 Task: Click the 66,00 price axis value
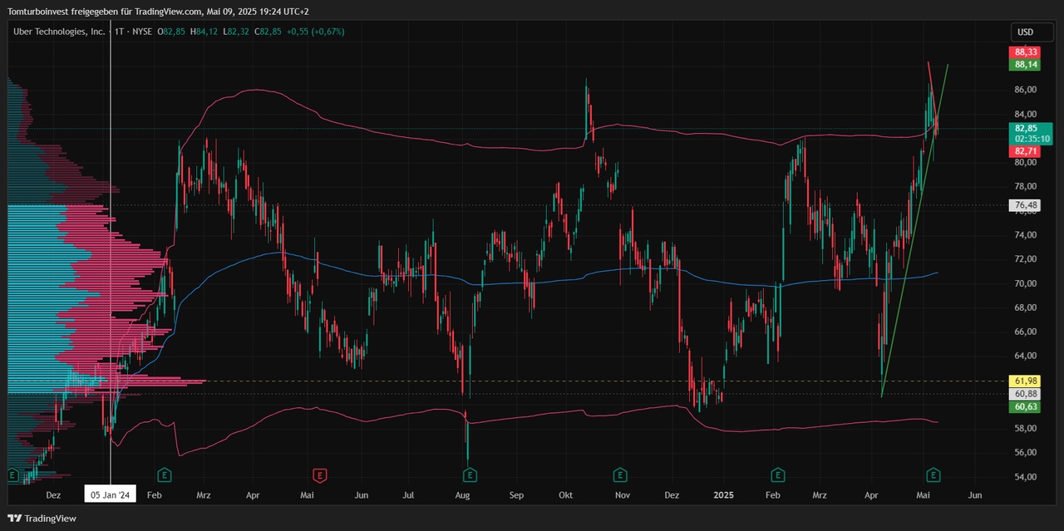click(x=1025, y=332)
